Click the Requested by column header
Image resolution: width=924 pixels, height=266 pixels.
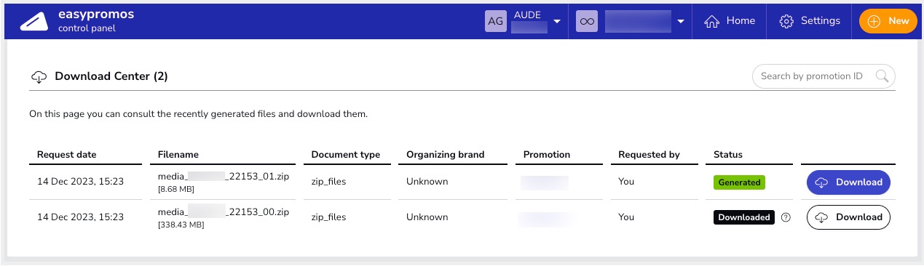click(x=649, y=155)
